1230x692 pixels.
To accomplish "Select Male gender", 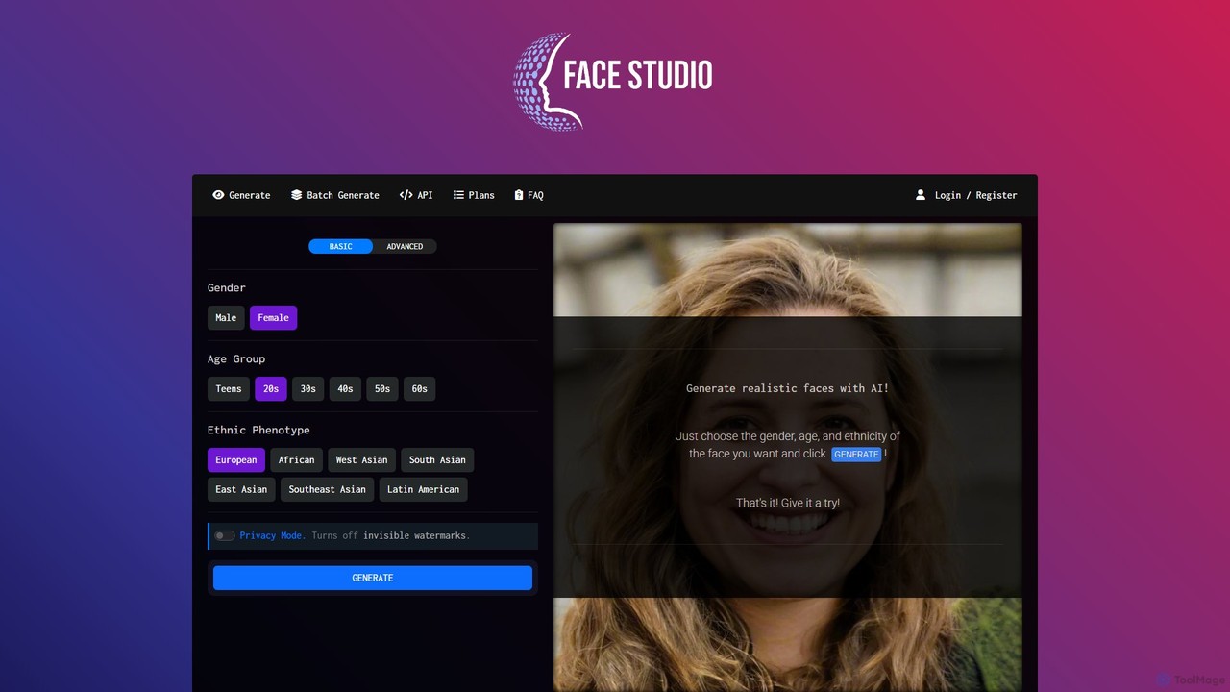I will (x=226, y=317).
